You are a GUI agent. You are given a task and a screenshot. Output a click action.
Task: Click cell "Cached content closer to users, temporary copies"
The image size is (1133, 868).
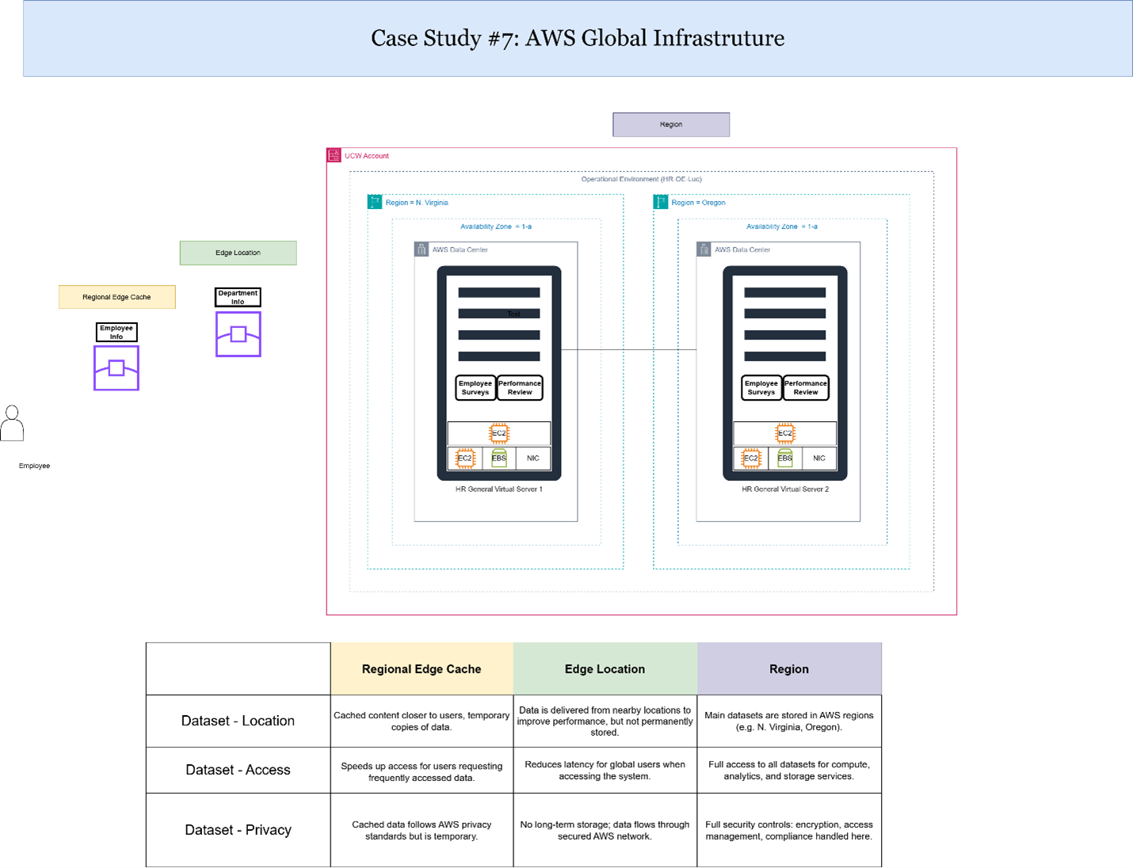tap(422, 721)
